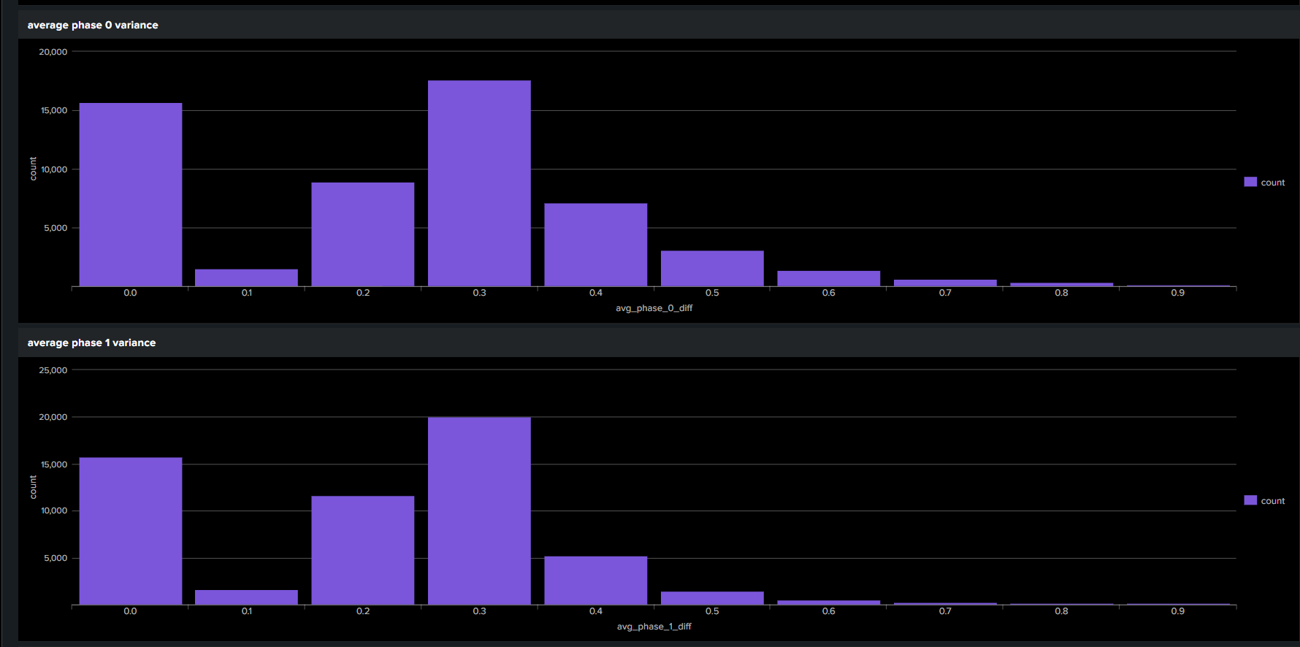Click the vertical count axis title in phase 1 chart
The width and height of the screenshot is (1300, 647).
(33, 487)
